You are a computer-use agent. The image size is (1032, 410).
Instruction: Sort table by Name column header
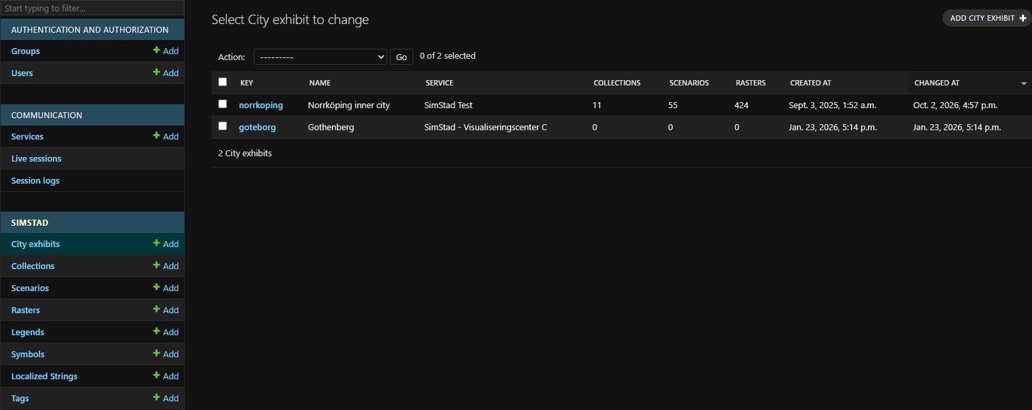(320, 83)
